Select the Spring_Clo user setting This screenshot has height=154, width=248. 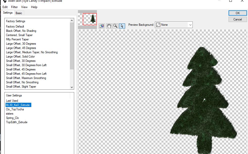click(x=12, y=118)
